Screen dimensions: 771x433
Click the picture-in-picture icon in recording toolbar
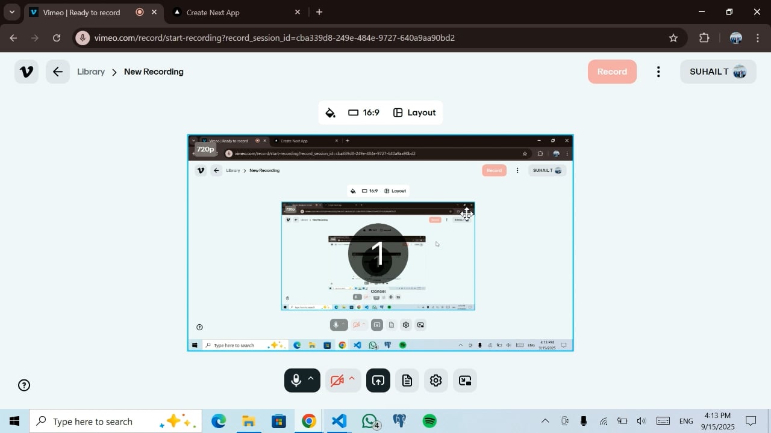click(465, 380)
